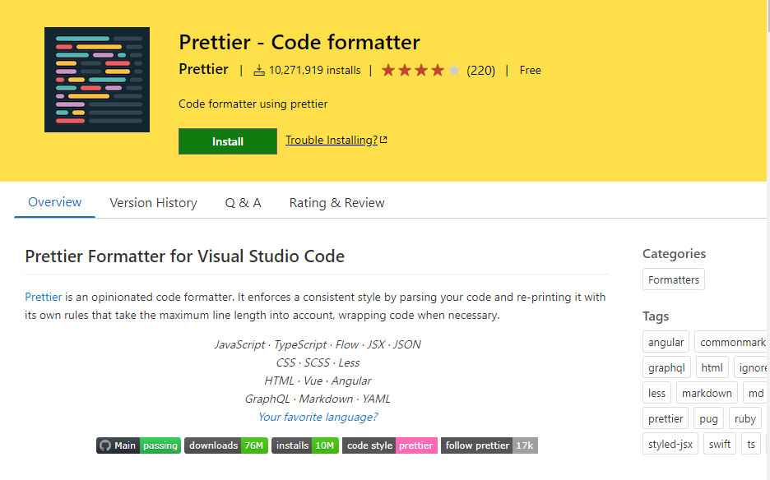Click the green Install button
The height and width of the screenshot is (480, 770).
tap(227, 141)
